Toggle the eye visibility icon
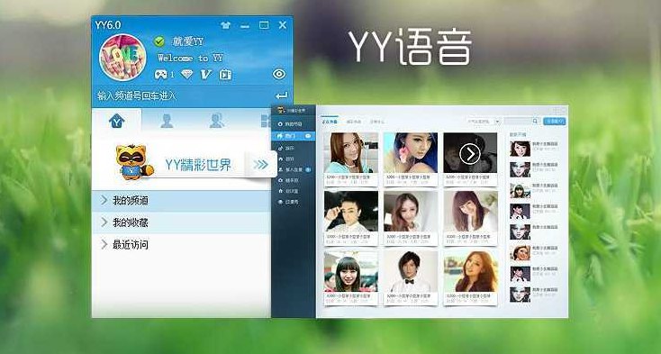Viewport: 661px width, 354px height. pyautogui.click(x=278, y=74)
